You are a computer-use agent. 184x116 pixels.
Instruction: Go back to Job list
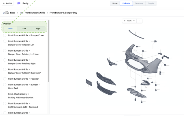[x=8, y=3]
